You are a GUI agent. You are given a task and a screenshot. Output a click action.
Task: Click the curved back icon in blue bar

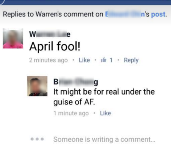[x=2, y=2]
